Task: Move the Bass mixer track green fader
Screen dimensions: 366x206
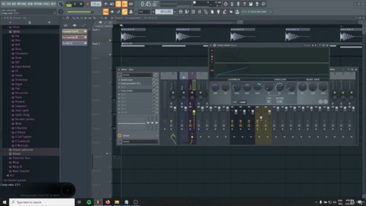Action: (x=194, y=113)
